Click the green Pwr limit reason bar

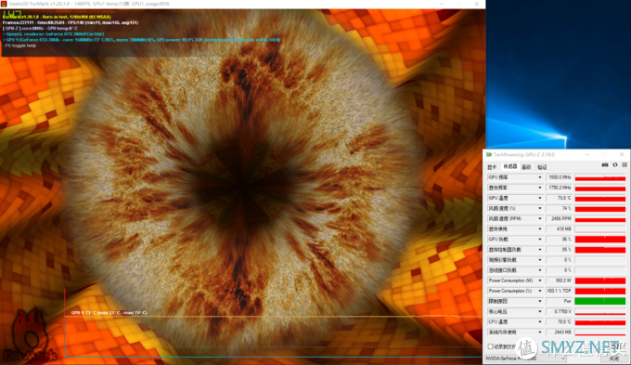(600, 301)
